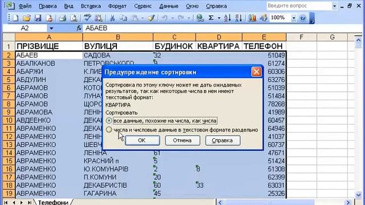
Task: Open the Правка menu
Action: (48, 6)
